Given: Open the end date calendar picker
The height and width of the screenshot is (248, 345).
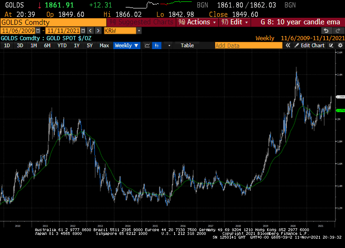Looking at the screenshot, I should coord(83,31).
